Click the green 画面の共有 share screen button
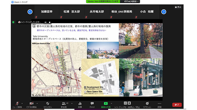The image size is (197, 110). (106, 105)
